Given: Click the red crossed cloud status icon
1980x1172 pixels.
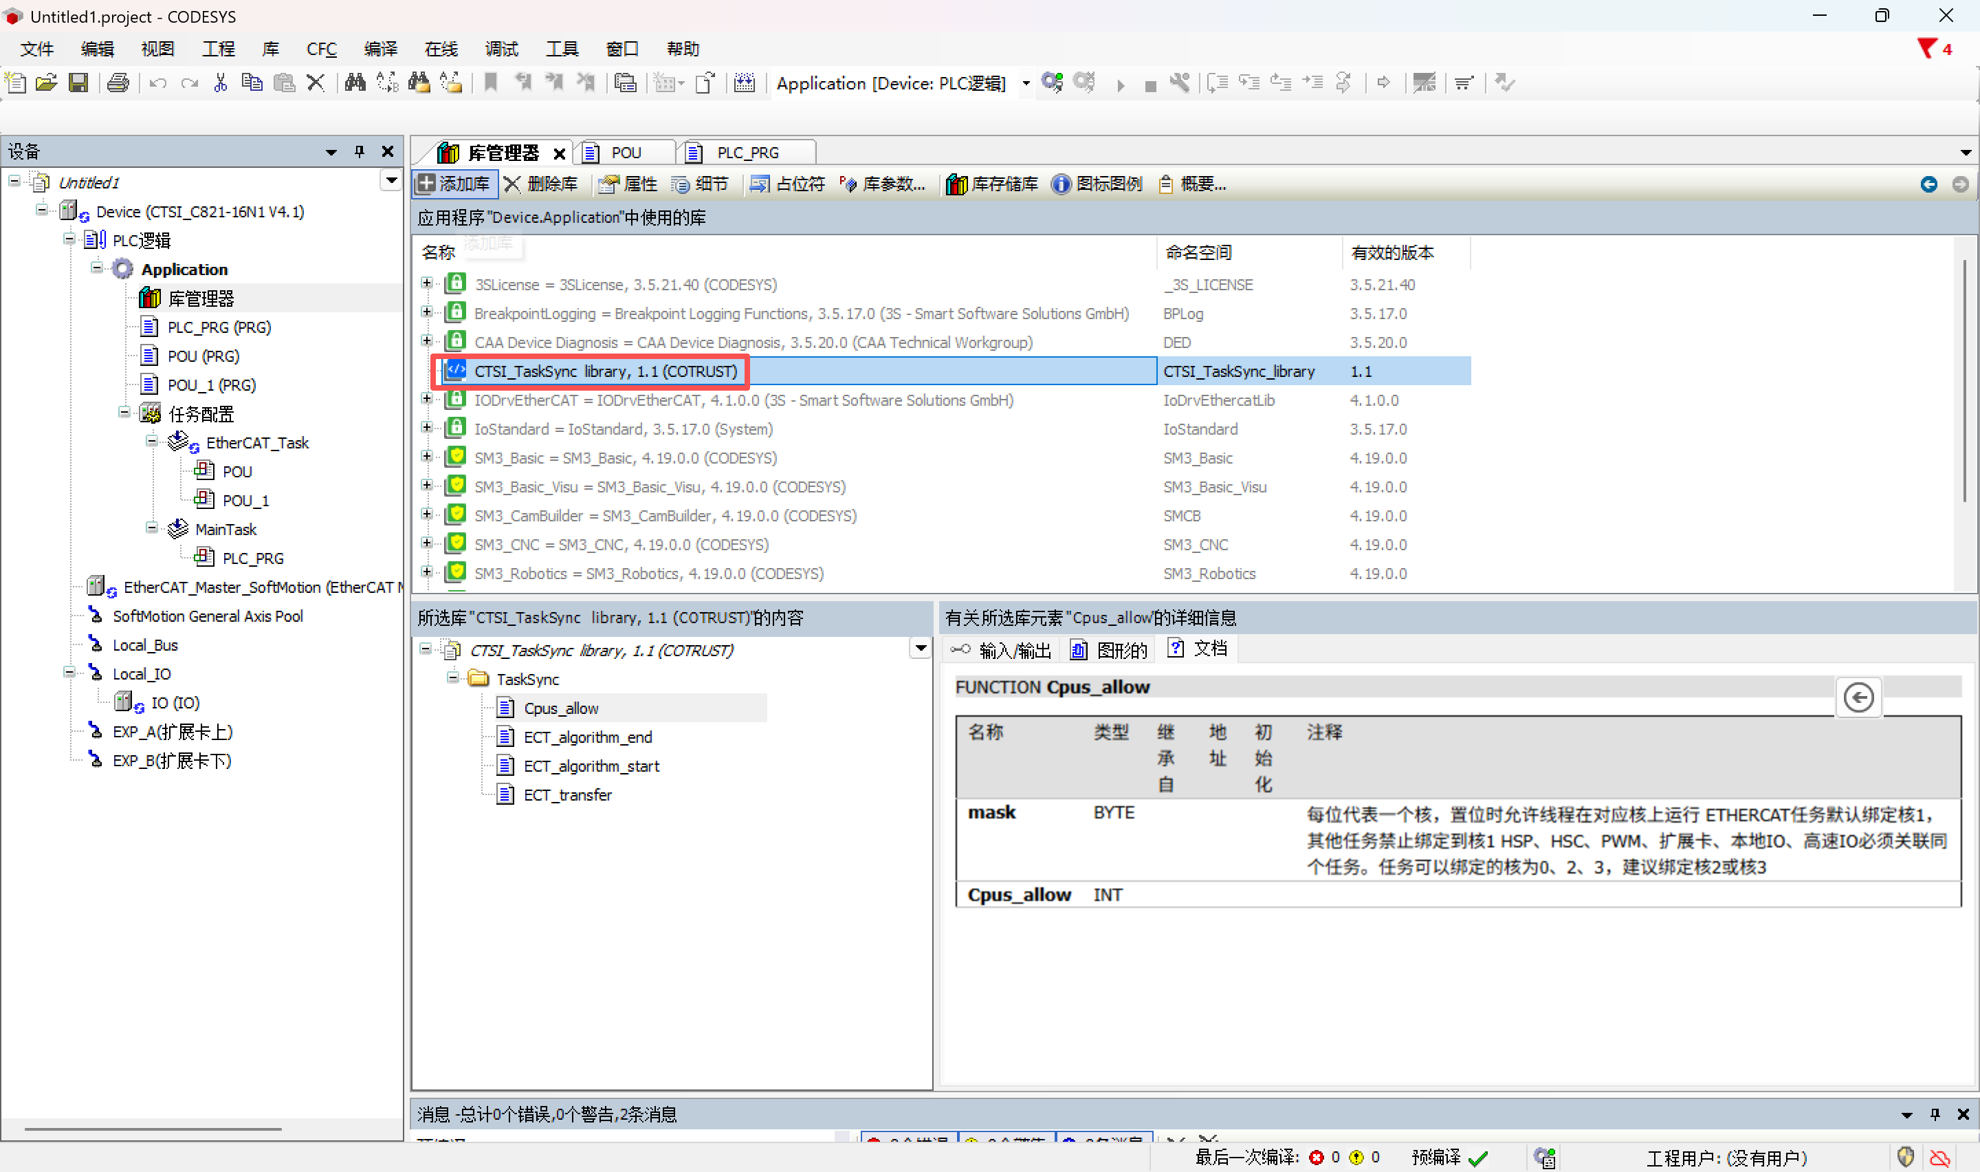Looking at the screenshot, I should click(1939, 1158).
